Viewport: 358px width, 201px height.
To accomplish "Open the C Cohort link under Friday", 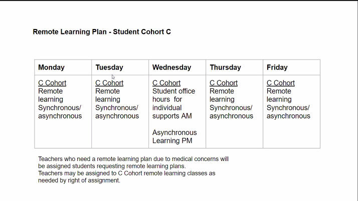I will pos(281,83).
